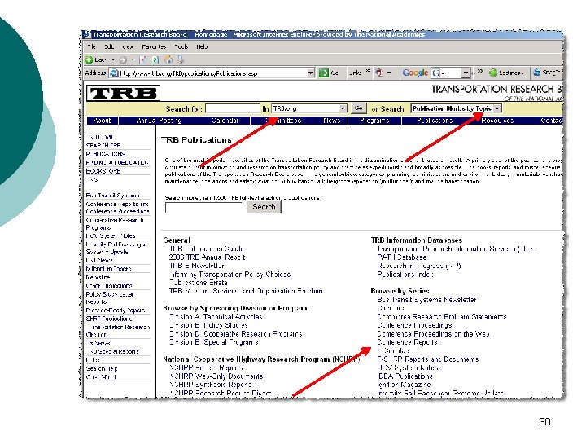586x440 pixels.
Task: Click the Refresh page toolbar icon
Action: pyautogui.click(x=155, y=59)
